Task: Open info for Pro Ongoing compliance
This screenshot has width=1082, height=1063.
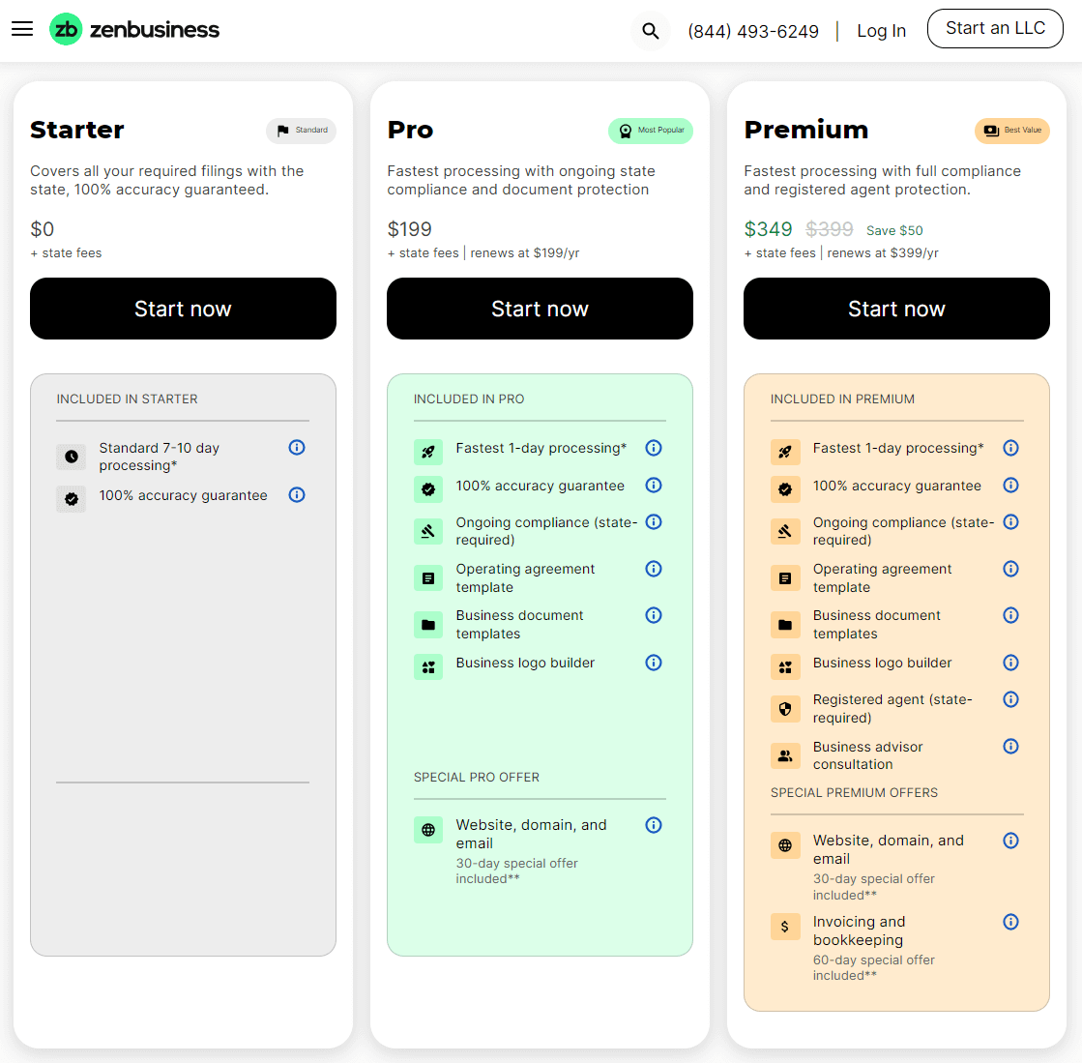Action: click(654, 522)
